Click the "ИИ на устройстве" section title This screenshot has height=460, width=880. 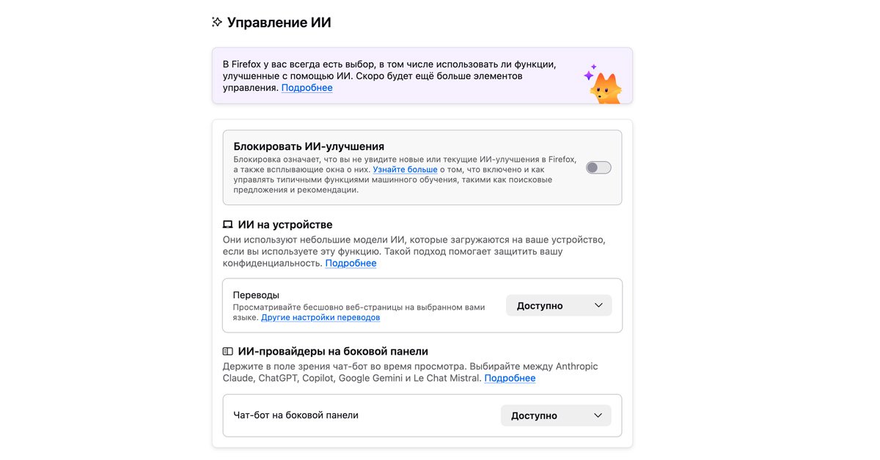[285, 224]
